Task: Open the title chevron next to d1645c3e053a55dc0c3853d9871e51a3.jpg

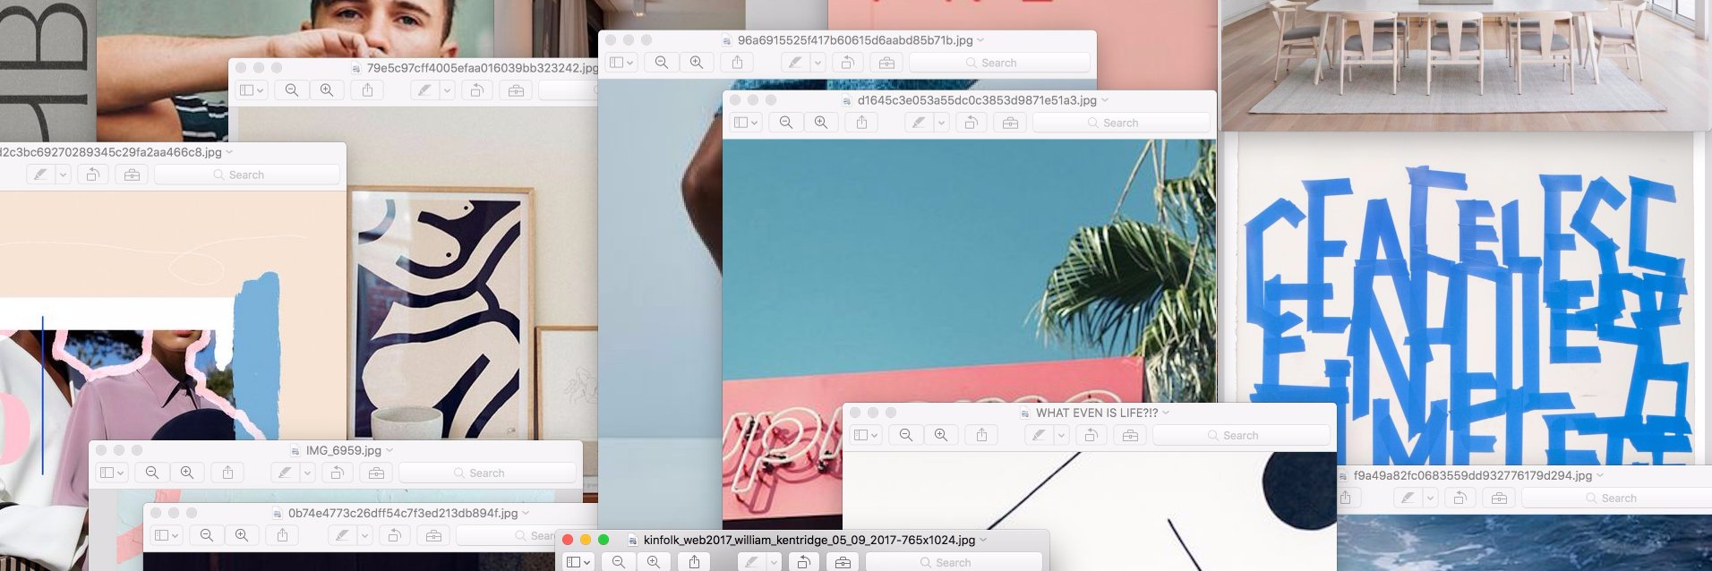Action: pyautogui.click(x=1105, y=100)
